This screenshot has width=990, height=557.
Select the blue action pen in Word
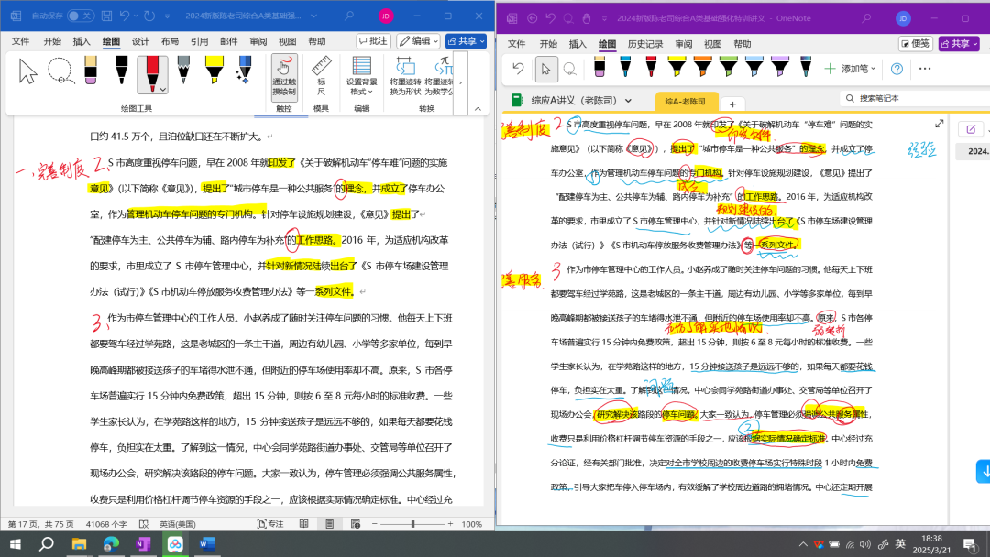click(x=243, y=70)
